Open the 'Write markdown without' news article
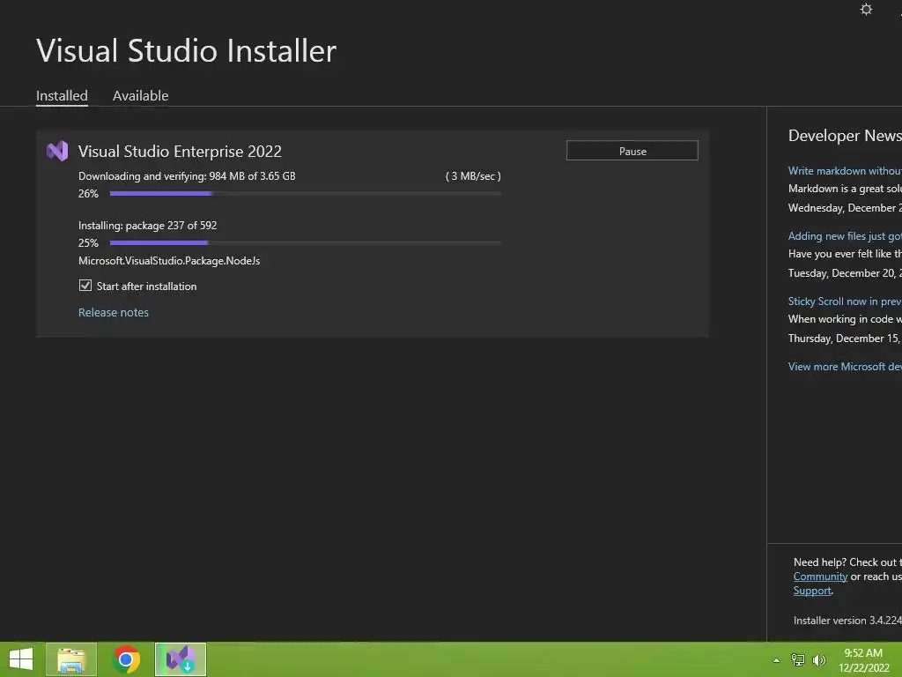This screenshot has width=902, height=677. click(845, 170)
